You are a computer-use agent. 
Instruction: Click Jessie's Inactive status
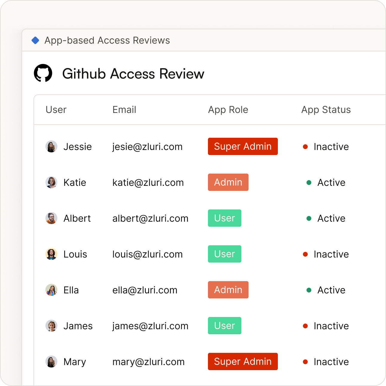[326, 147]
